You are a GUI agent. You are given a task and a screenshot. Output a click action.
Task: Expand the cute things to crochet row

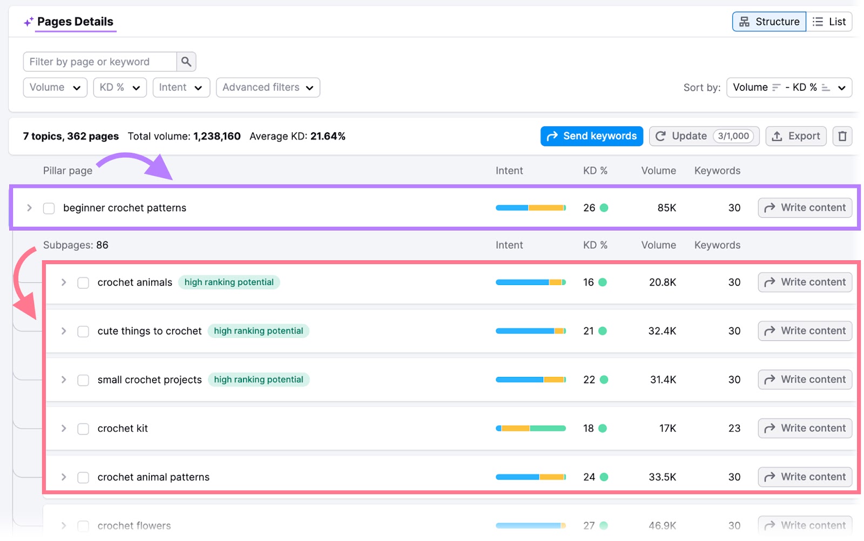(63, 331)
